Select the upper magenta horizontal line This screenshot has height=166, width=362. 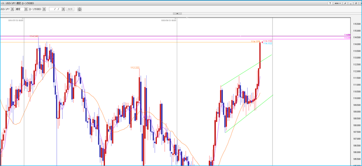(175, 36)
